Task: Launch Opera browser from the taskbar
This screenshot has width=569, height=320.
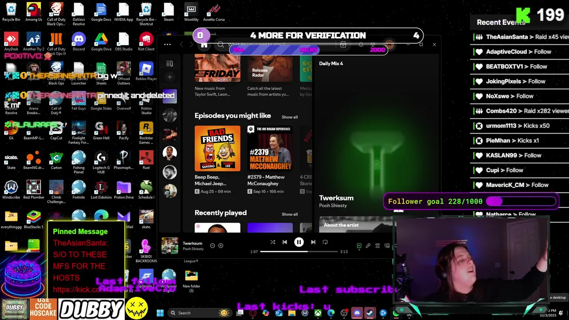Action: 252,313
